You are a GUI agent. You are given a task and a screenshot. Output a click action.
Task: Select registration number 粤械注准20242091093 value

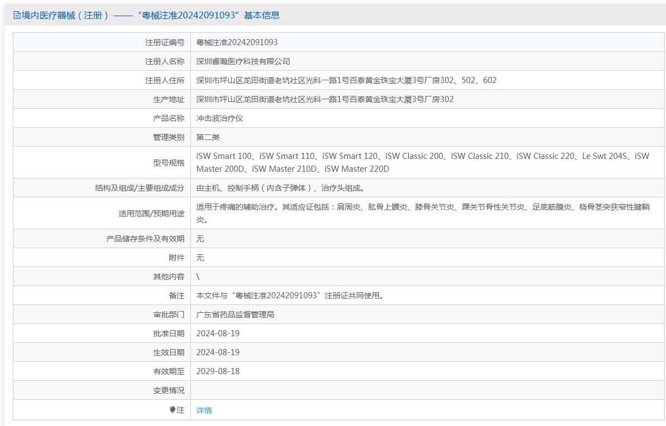(237, 42)
